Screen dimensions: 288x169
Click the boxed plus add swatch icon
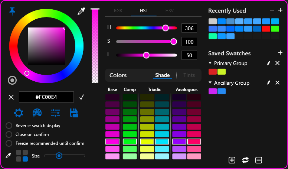232,160
